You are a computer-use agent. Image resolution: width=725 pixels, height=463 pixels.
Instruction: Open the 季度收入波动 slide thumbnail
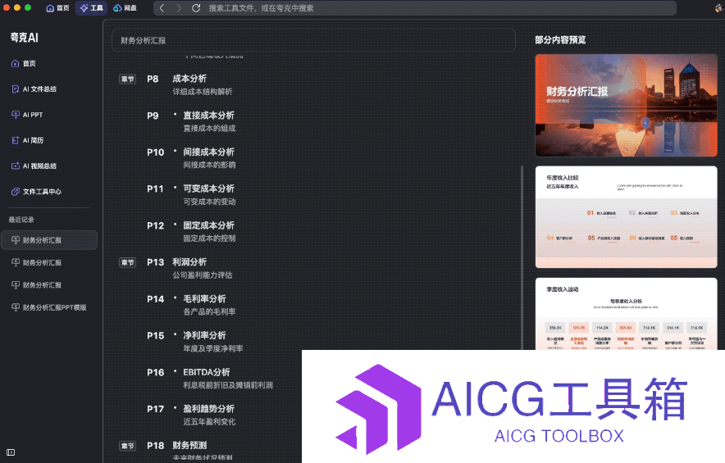(x=626, y=314)
